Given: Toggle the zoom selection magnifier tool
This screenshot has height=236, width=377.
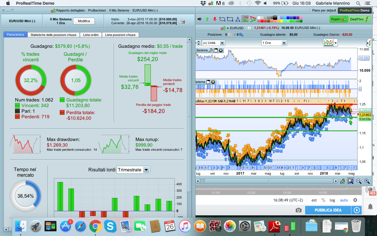Looking at the screenshot, I should pos(350,181).
